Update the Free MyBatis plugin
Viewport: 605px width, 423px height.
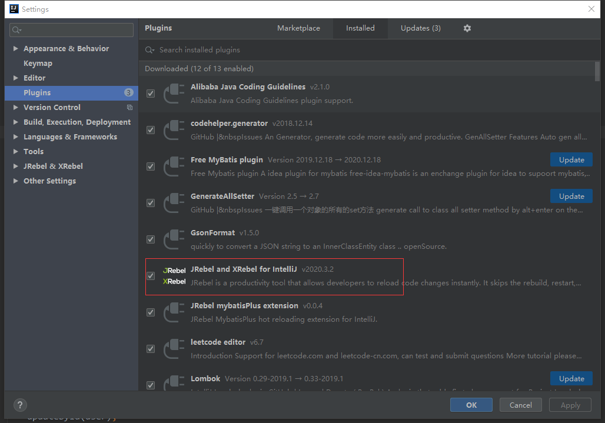[x=571, y=159]
